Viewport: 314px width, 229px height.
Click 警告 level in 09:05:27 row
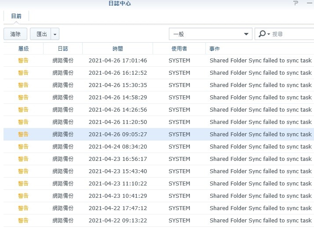click(23, 134)
